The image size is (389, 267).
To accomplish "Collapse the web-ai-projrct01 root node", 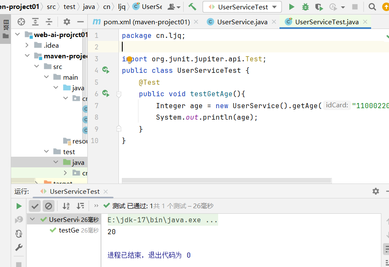I will pyautogui.click(x=17, y=34).
